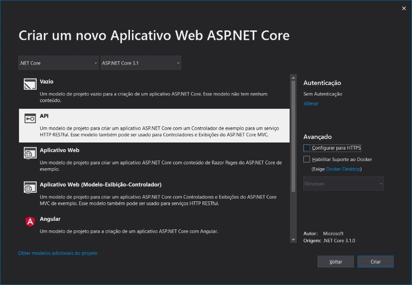
Task: Click the scrollbar down arrow
Action: coord(294,240)
